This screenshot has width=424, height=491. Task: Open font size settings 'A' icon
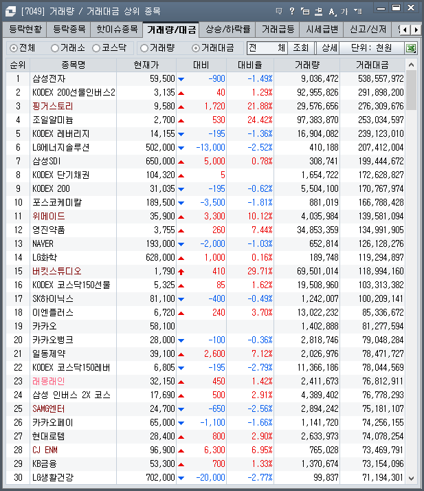(332, 12)
